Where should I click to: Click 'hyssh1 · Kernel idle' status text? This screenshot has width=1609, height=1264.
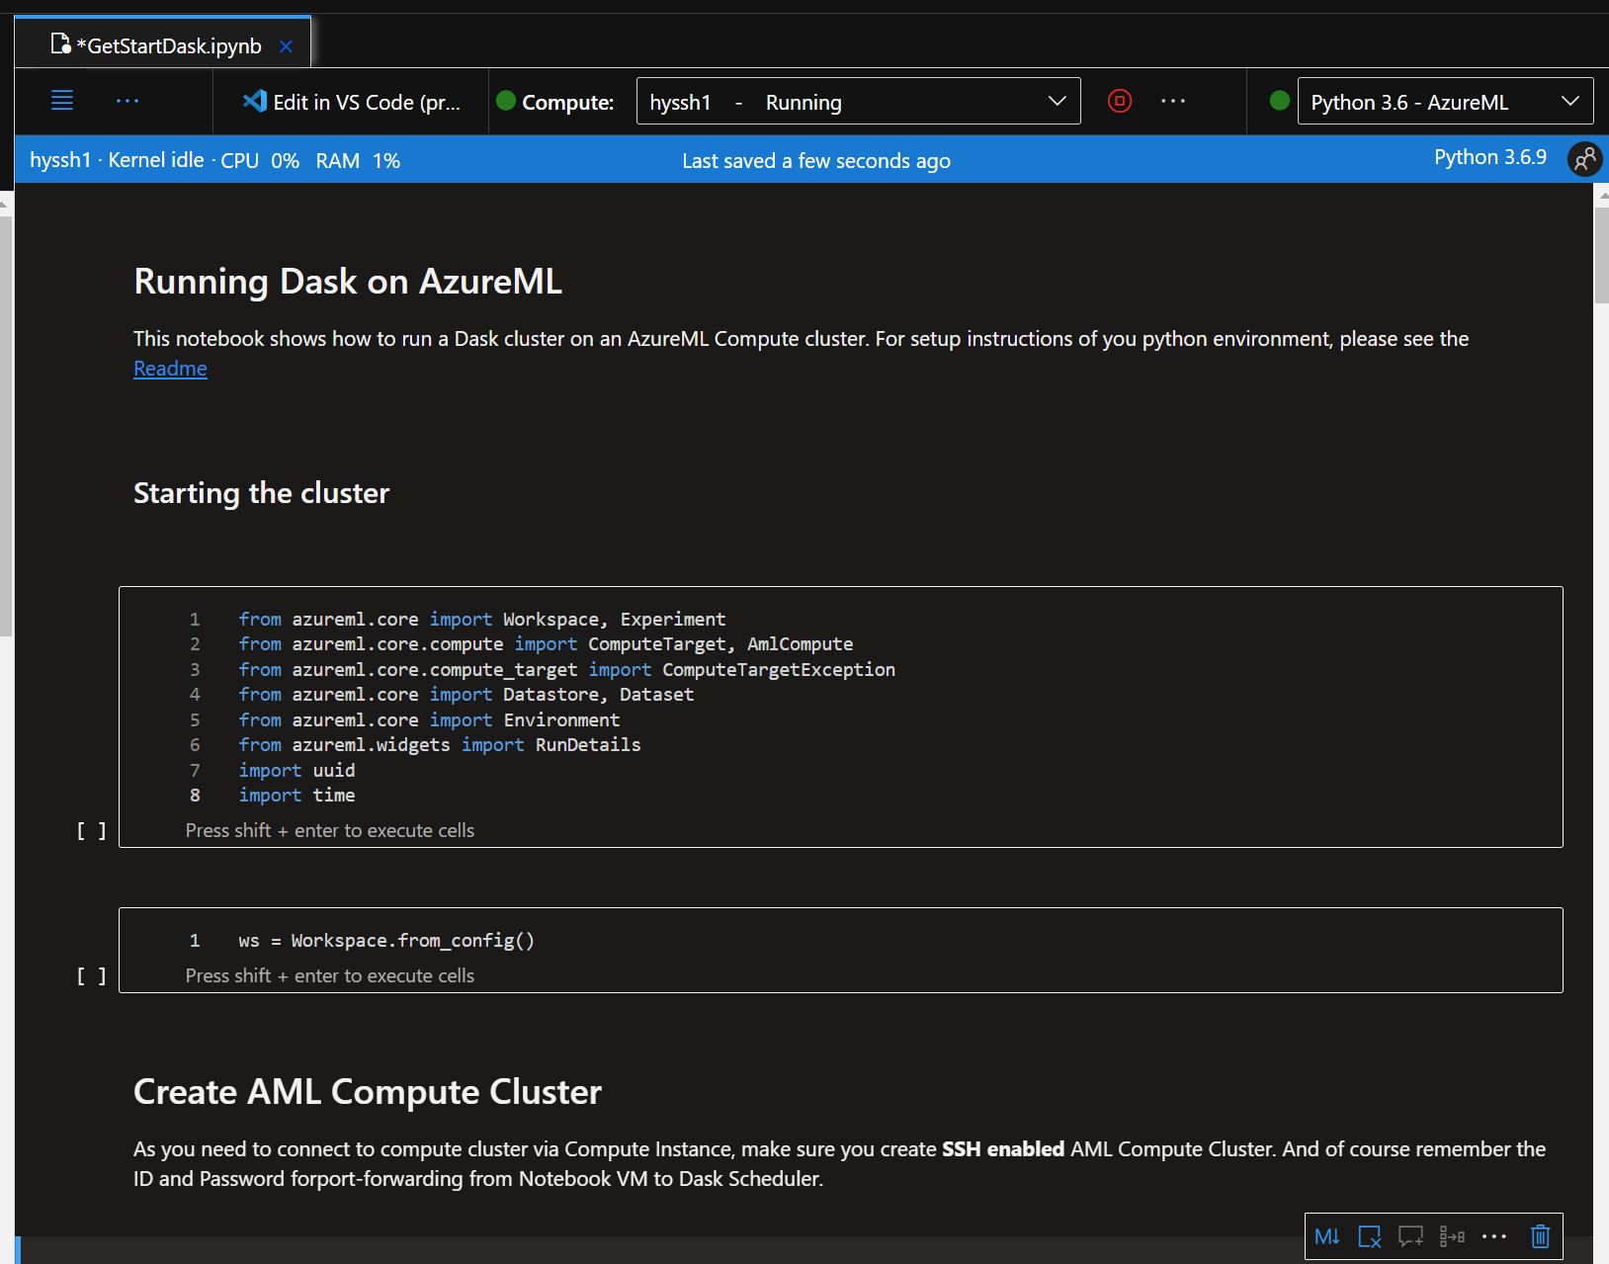tap(117, 160)
